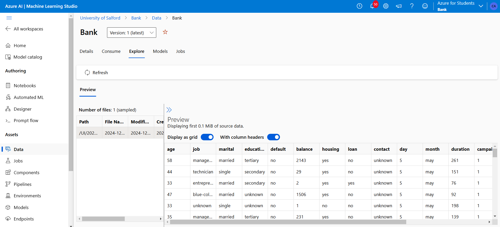Select the /UI/202... file path row
This screenshot has height=227, width=500.
click(120, 133)
